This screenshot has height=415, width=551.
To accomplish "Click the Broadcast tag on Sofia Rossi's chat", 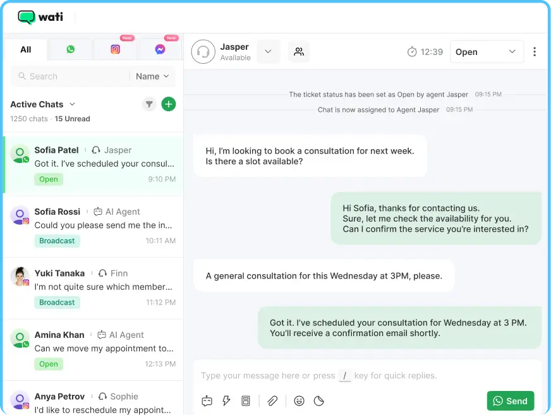I will click(x=57, y=241).
